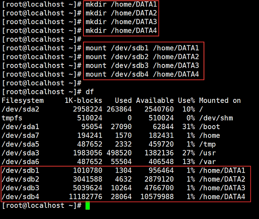Select the /dev/sdb4 filesystem entry in df output
This screenshot has height=219, width=259.
coord(20,197)
